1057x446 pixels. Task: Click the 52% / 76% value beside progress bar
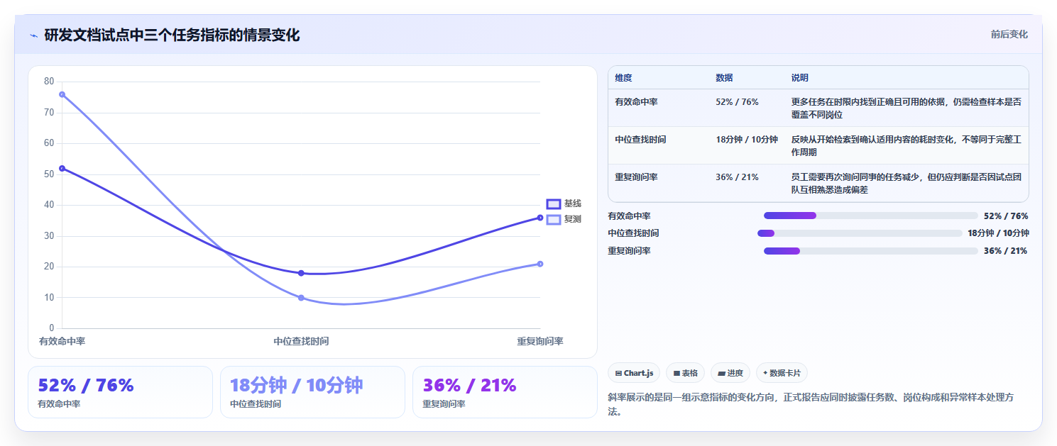[x=1006, y=216]
